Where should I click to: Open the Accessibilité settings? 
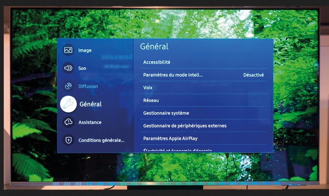[203, 62]
